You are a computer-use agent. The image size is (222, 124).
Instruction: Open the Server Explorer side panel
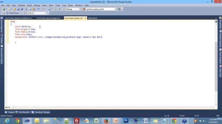coord(2,24)
